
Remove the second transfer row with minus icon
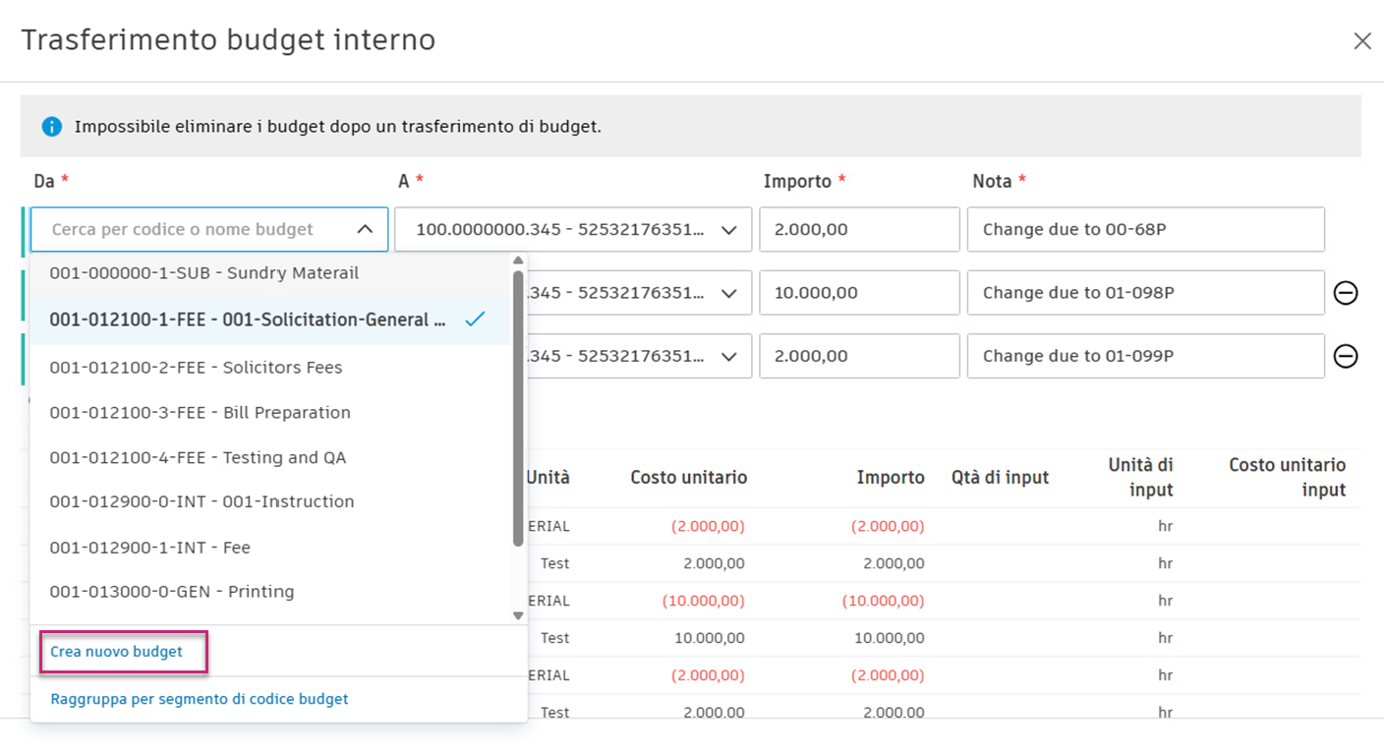click(x=1346, y=292)
